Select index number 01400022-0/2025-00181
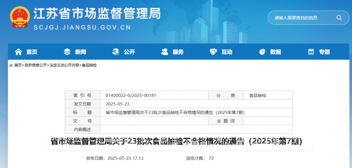 131,95
